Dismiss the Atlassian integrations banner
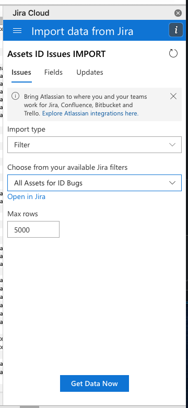Viewport: 188px width, 408px height. tap(173, 96)
